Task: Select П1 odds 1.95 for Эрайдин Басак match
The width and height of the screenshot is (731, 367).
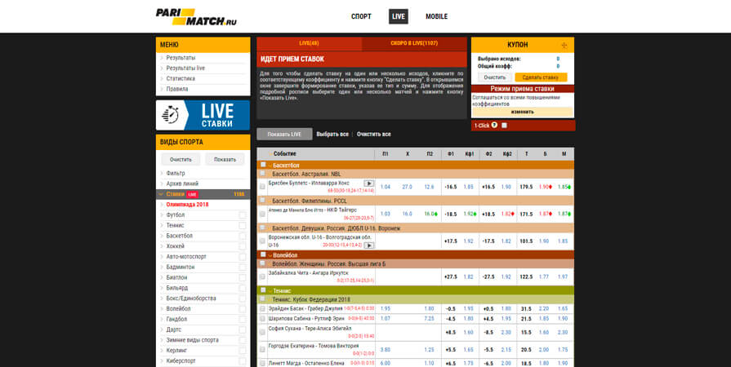Action: pyautogui.click(x=386, y=308)
